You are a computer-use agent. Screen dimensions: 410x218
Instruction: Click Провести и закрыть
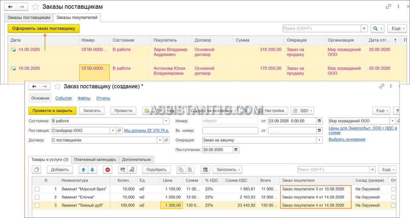(52, 111)
